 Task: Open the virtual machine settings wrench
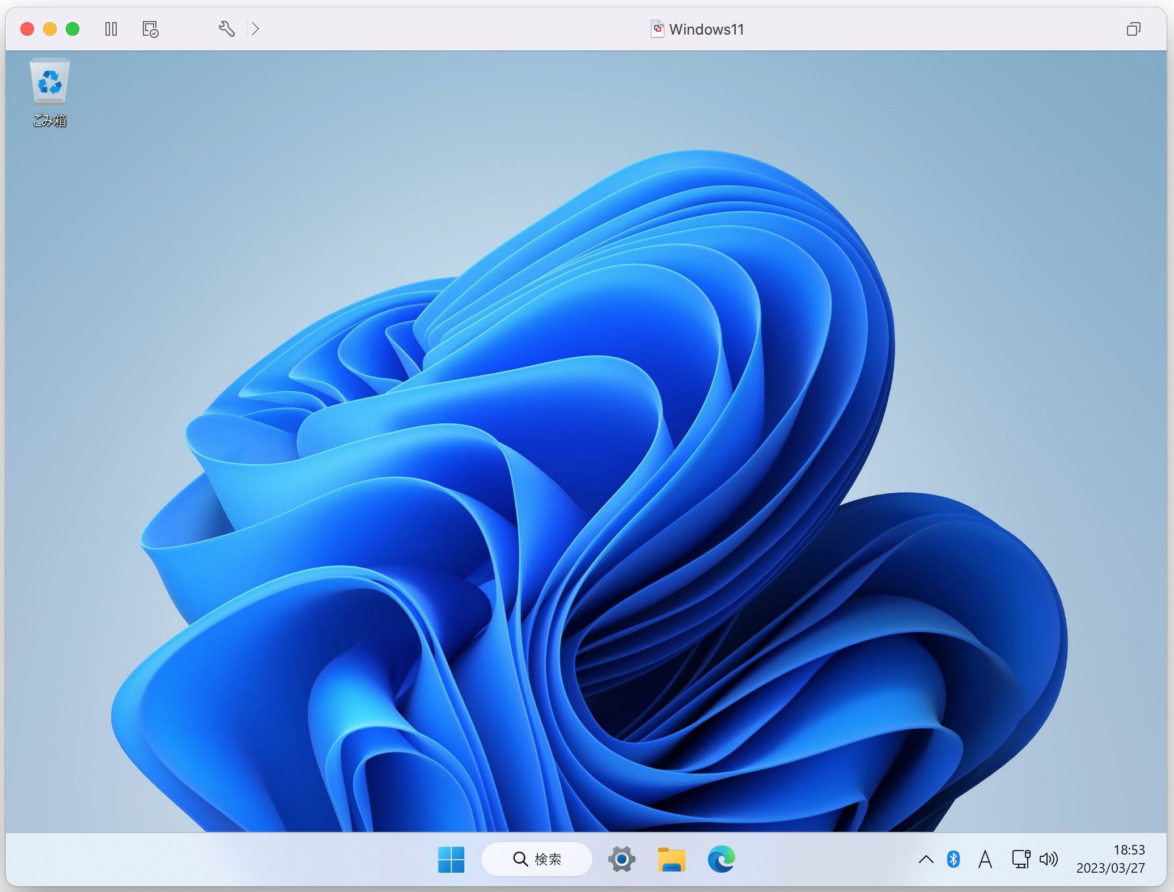click(x=227, y=29)
